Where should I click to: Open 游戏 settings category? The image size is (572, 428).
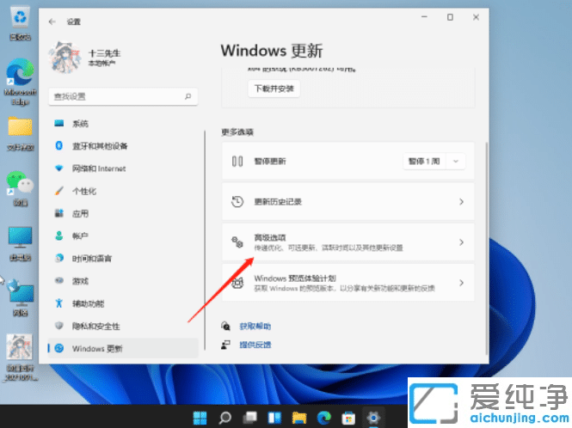click(x=123, y=281)
